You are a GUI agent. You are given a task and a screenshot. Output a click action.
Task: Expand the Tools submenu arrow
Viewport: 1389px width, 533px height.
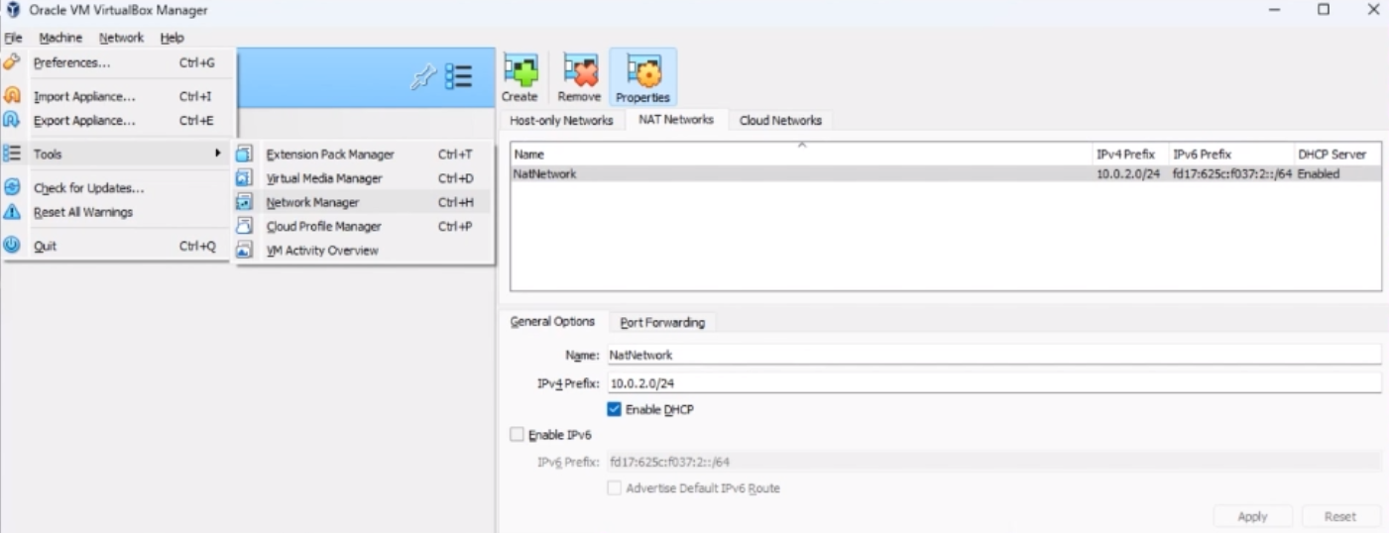[x=217, y=154]
